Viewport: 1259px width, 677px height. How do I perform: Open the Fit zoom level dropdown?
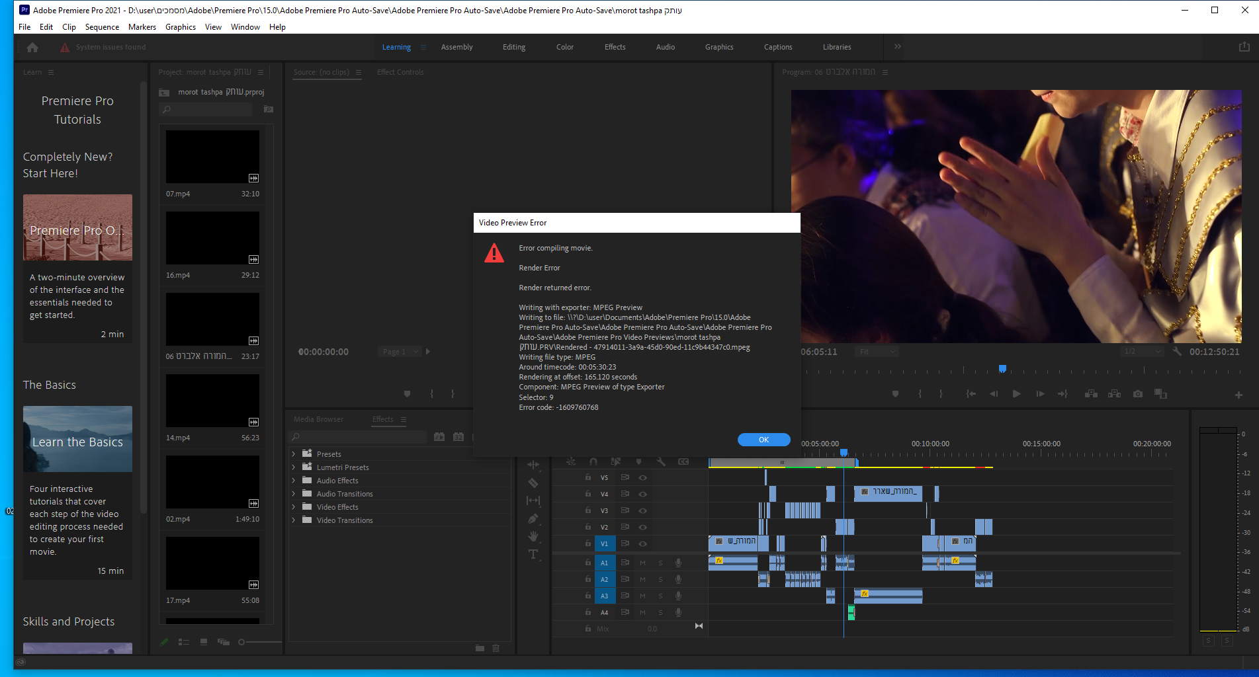(x=878, y=352)
